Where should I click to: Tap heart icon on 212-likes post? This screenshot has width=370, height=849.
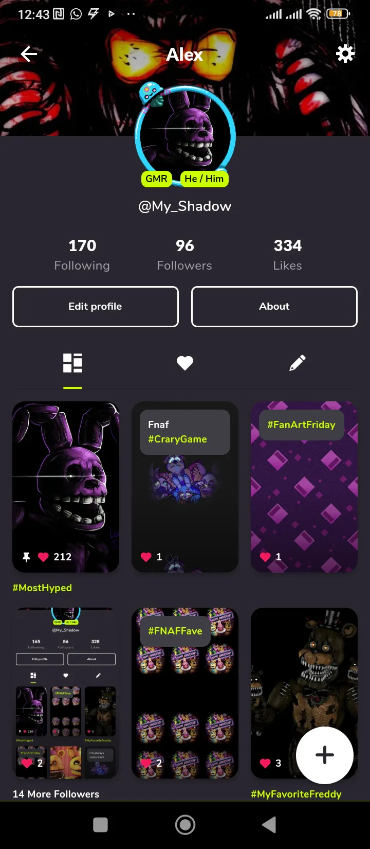point(43,557)
